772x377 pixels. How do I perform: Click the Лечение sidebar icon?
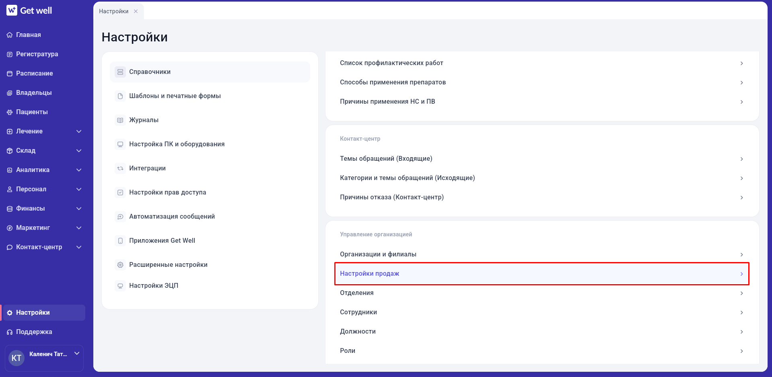(x=10, y=131)
